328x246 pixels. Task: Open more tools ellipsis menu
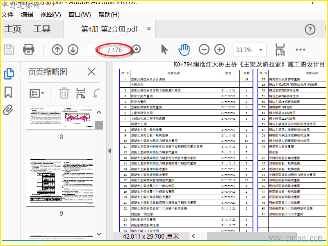tap(301, 50)
